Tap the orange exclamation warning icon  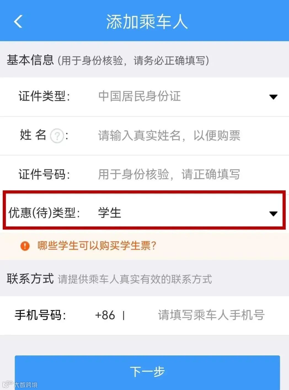click(25, 246)
